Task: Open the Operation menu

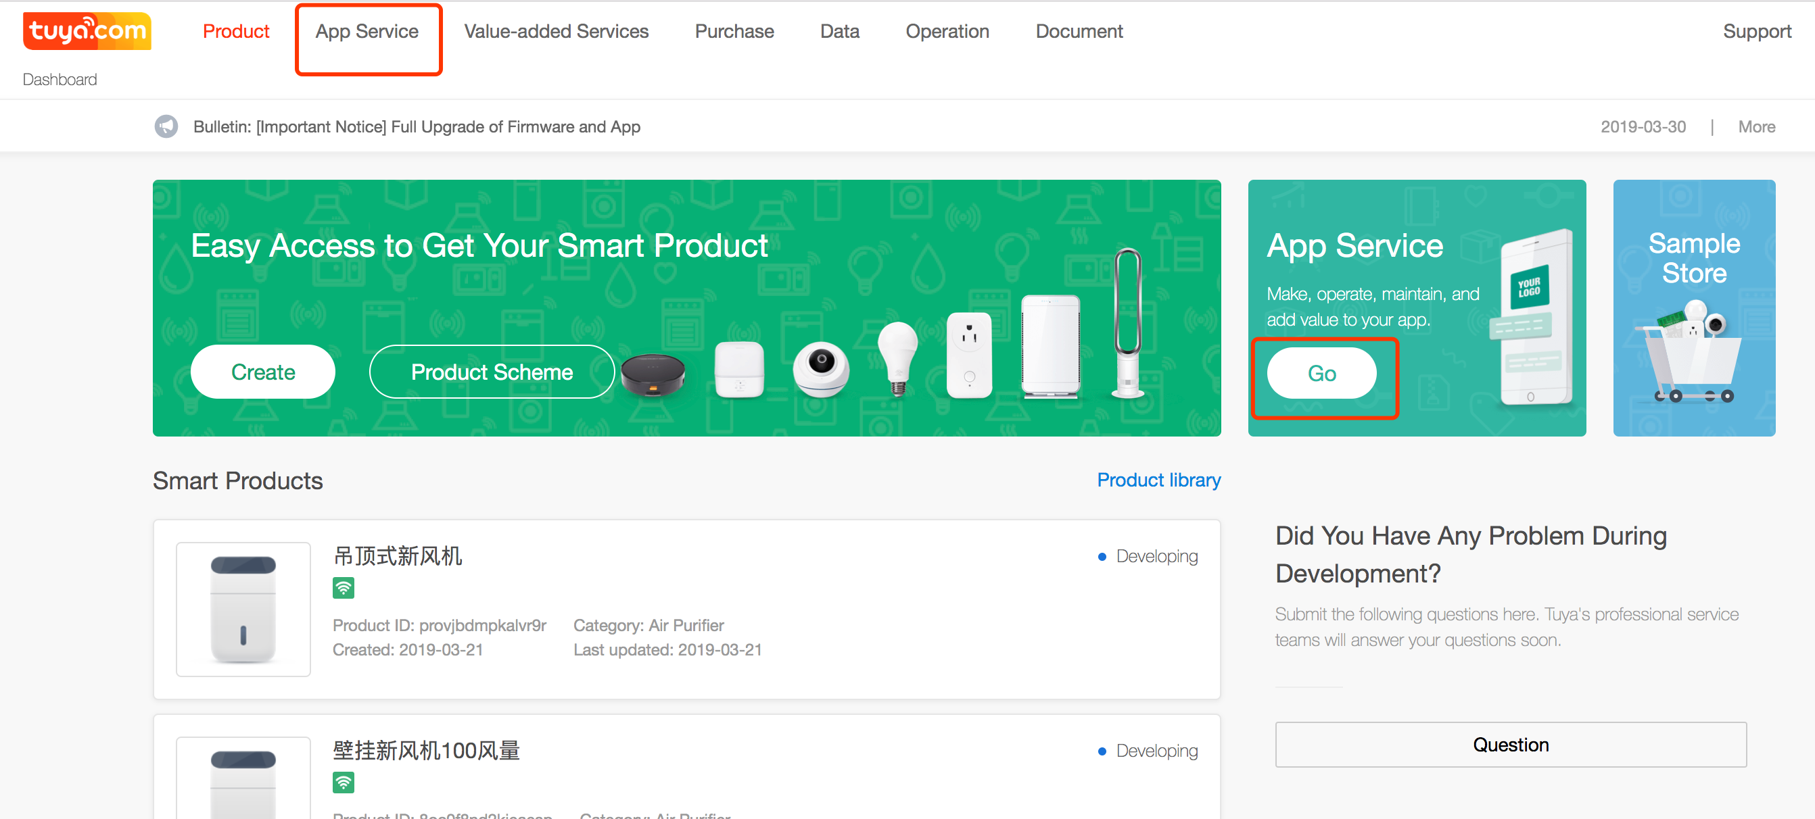Action: click(947, 32)
